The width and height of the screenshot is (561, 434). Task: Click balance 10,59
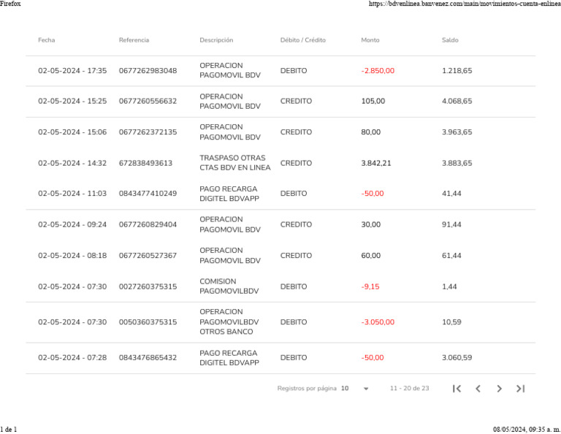point(451,322)
